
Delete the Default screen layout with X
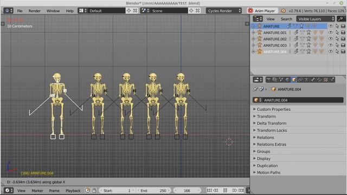[x=135, y=11]
